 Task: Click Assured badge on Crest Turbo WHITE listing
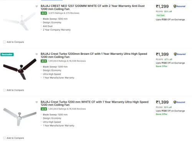[x=179, y=102]
